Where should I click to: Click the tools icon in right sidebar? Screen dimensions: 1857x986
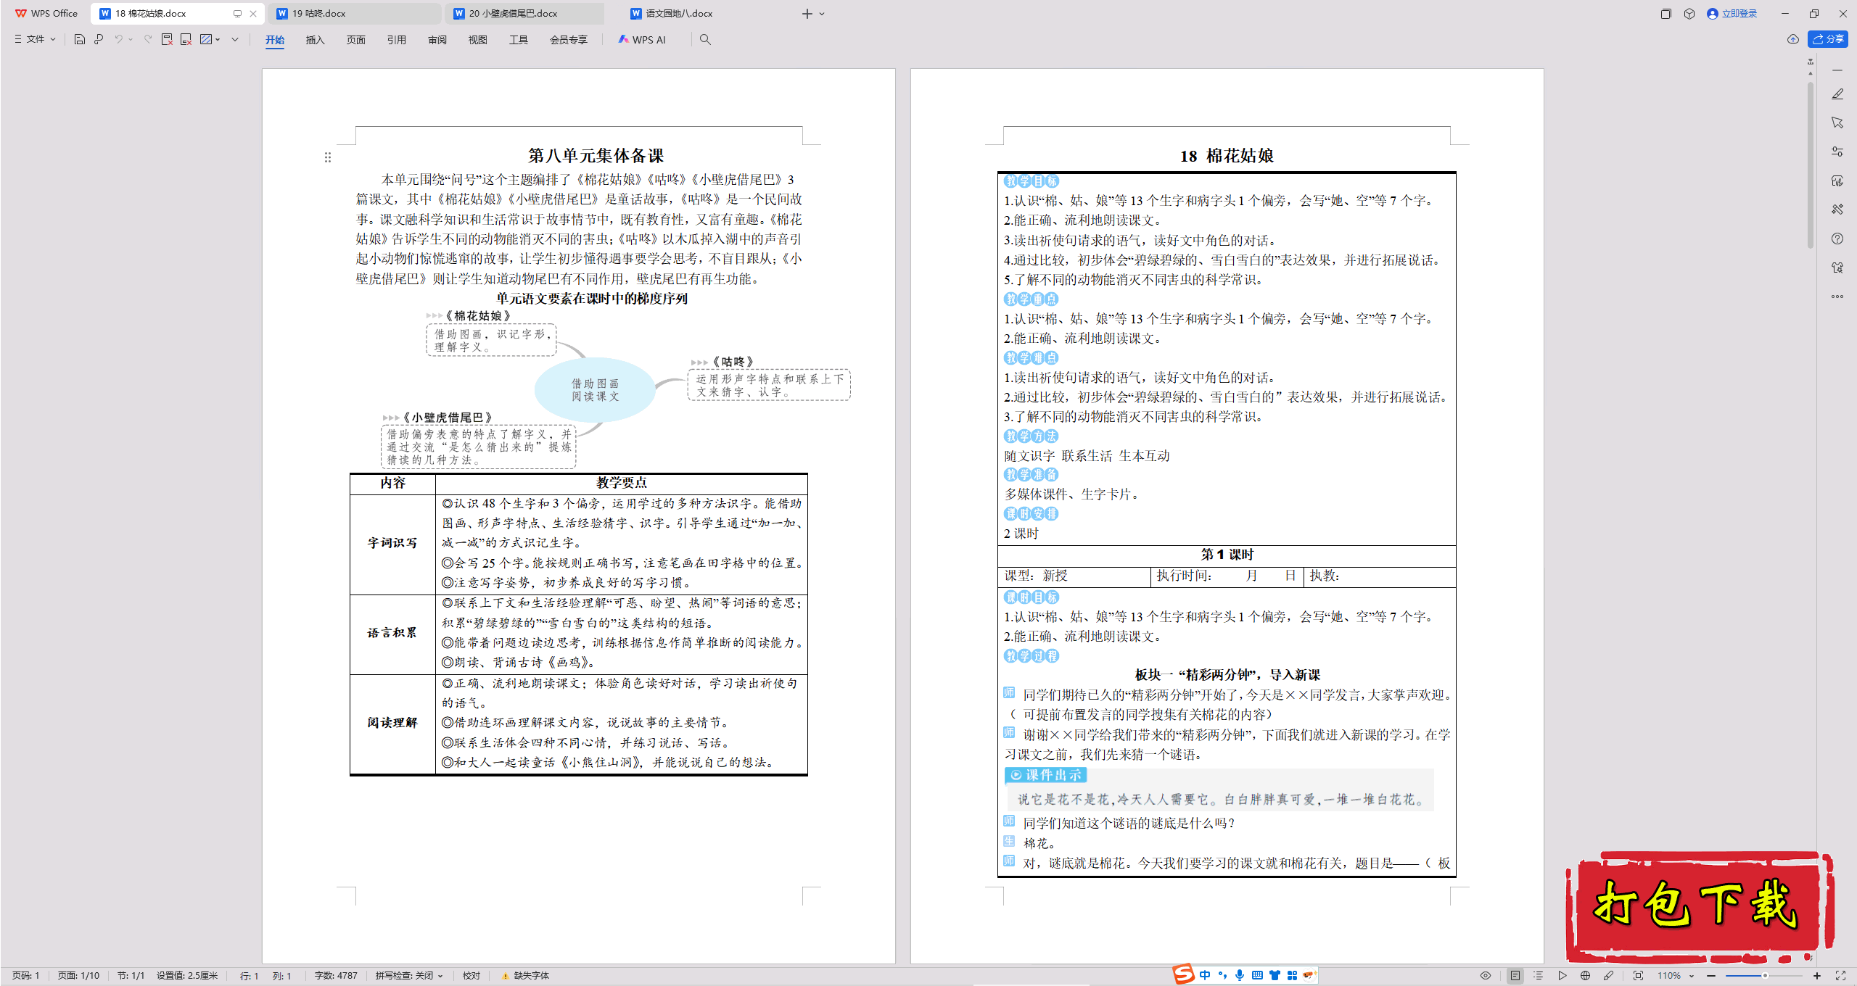point(1837,210)
